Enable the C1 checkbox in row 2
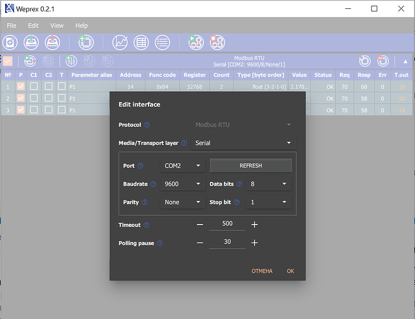This screenshot has width=415, height=319. [34, 98]
